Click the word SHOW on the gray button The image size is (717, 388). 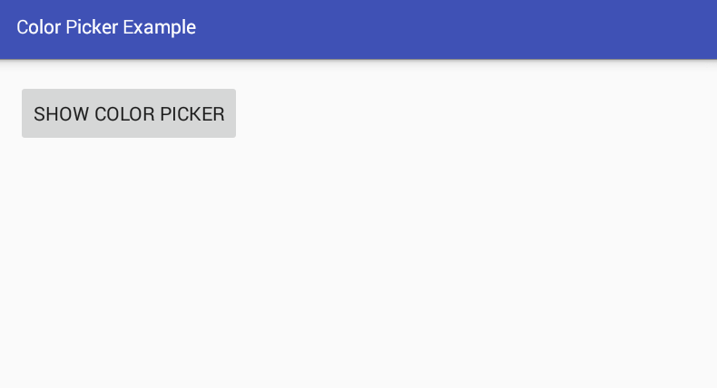click(62, 114)
